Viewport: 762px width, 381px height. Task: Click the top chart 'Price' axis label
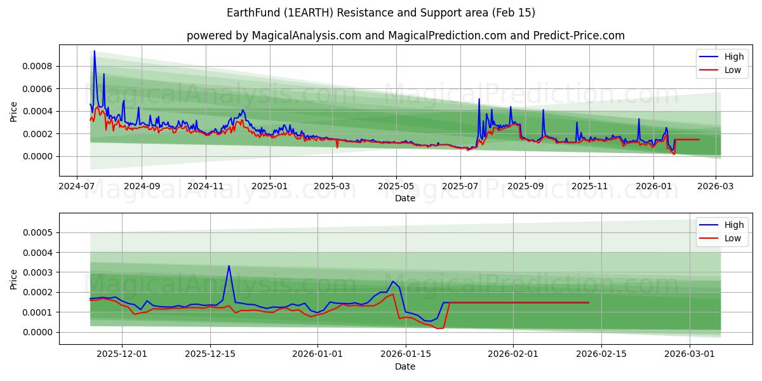pyautogui.click(x=14, y=110)
